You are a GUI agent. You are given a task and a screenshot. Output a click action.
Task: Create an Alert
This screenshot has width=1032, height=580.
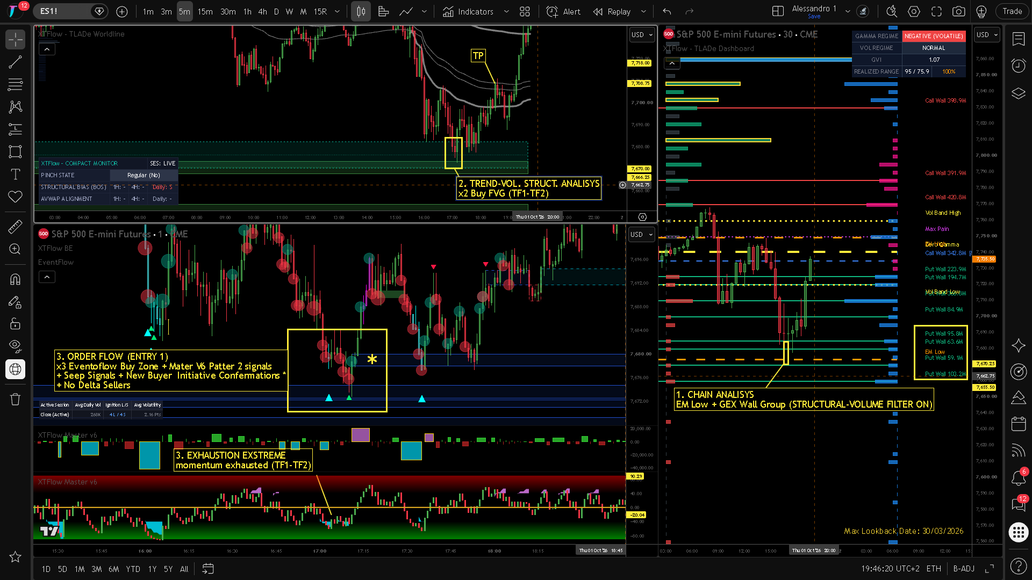563,11
